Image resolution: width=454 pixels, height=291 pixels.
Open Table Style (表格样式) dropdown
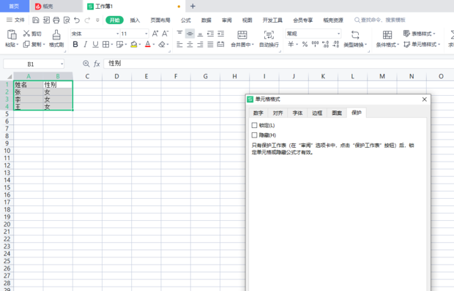point(420,34)
